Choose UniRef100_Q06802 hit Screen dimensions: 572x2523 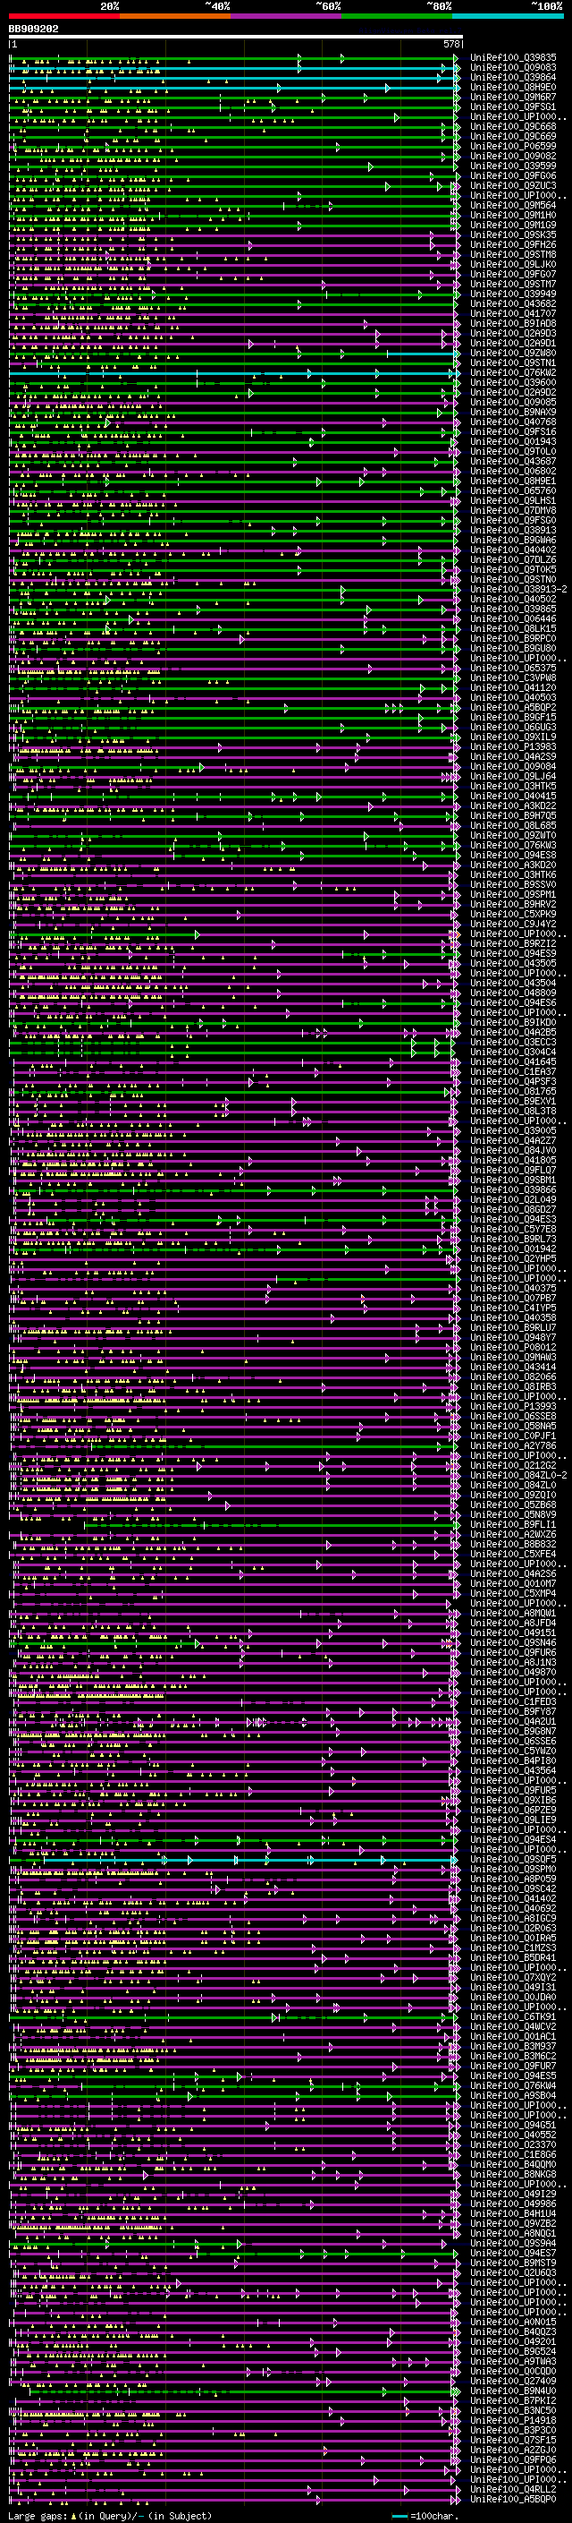[513, 471]
